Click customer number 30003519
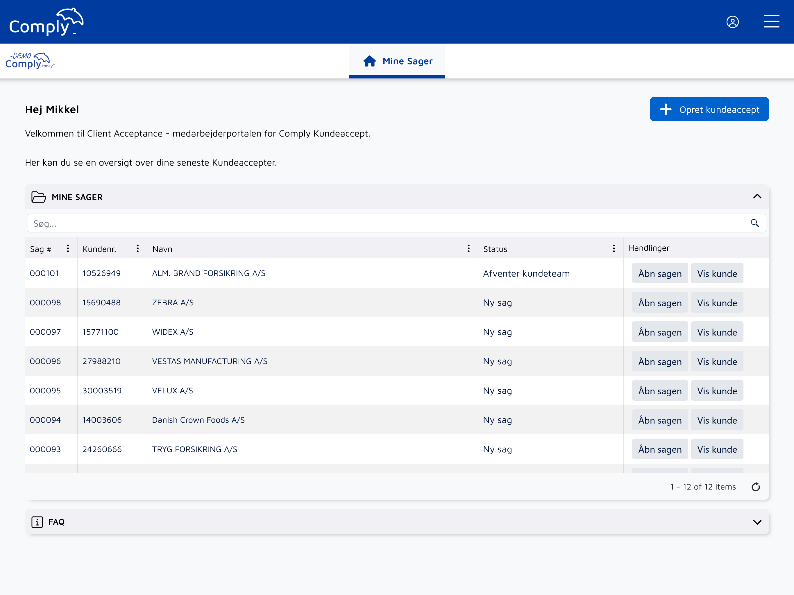The width and height of the screenshot is (794, 595). coord(102,390)
